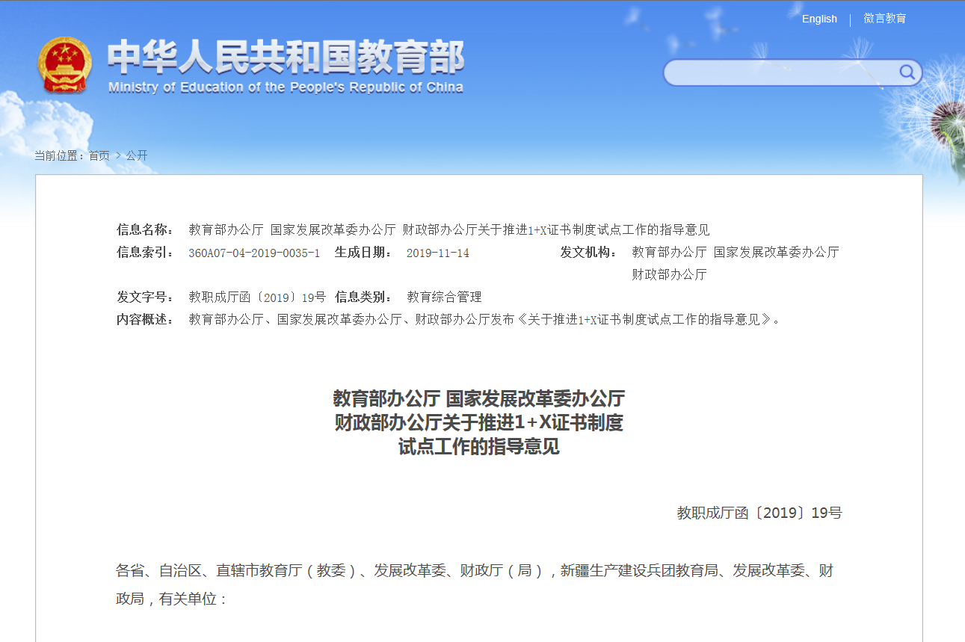The image size is (965, 642).
Task: Click the paragraph beginning 各省、自治区
Action: (475, 585)
